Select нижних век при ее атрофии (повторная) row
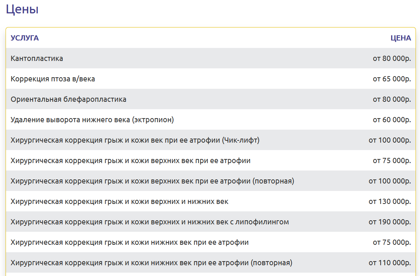Screen dimensions: 420x276 coord(151,263)
